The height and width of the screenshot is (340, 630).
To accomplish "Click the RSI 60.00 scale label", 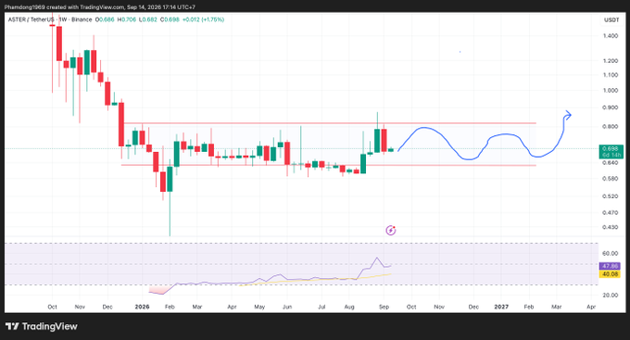I will coord(611,254).
